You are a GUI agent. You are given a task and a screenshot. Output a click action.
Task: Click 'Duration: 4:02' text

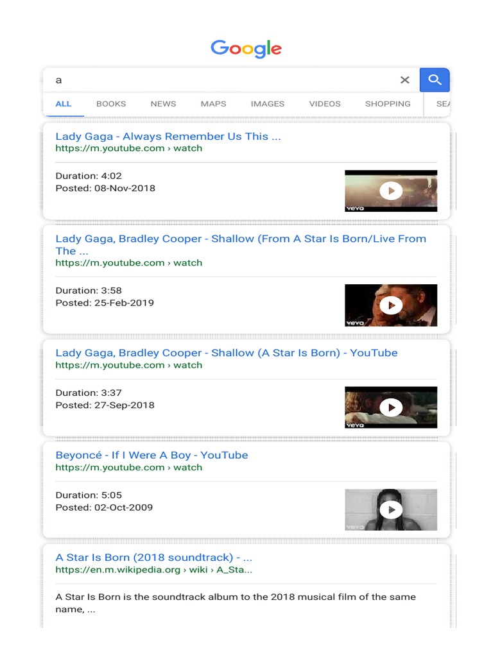[x=89, y=176]
